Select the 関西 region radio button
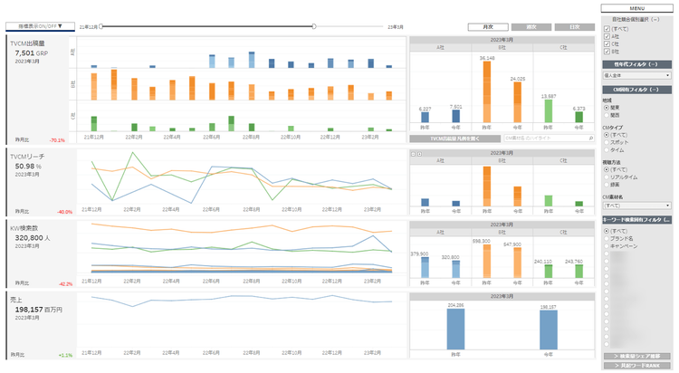Screen dimensions: 679x373 (607, 115)
